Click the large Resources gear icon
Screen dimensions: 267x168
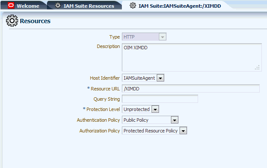click(12, 21)
